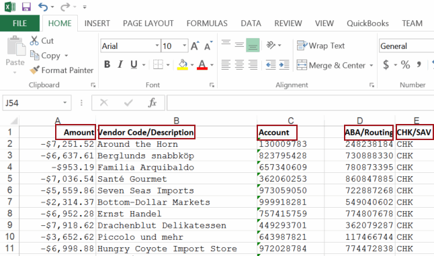Expand Merge & Center dropdown arrow
Image resolution: width=434 pixels, height=256 pixels.
372,66
